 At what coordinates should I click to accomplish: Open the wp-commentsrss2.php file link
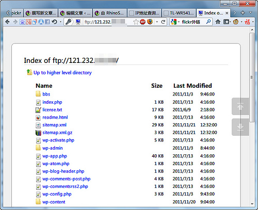pyautogui.click(x=65, y=186)
